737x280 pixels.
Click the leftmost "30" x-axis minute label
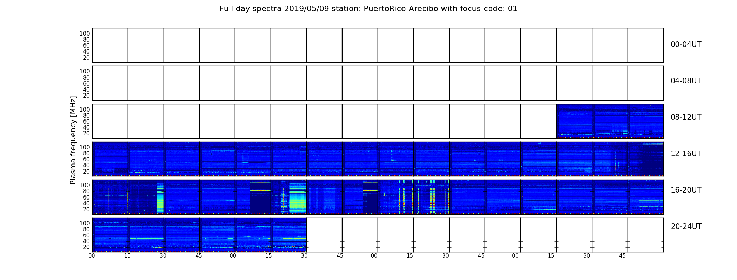point(163,256)
